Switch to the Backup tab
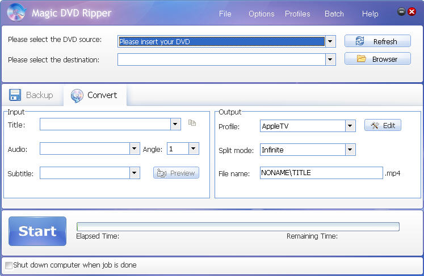 [x=32, y=95]
